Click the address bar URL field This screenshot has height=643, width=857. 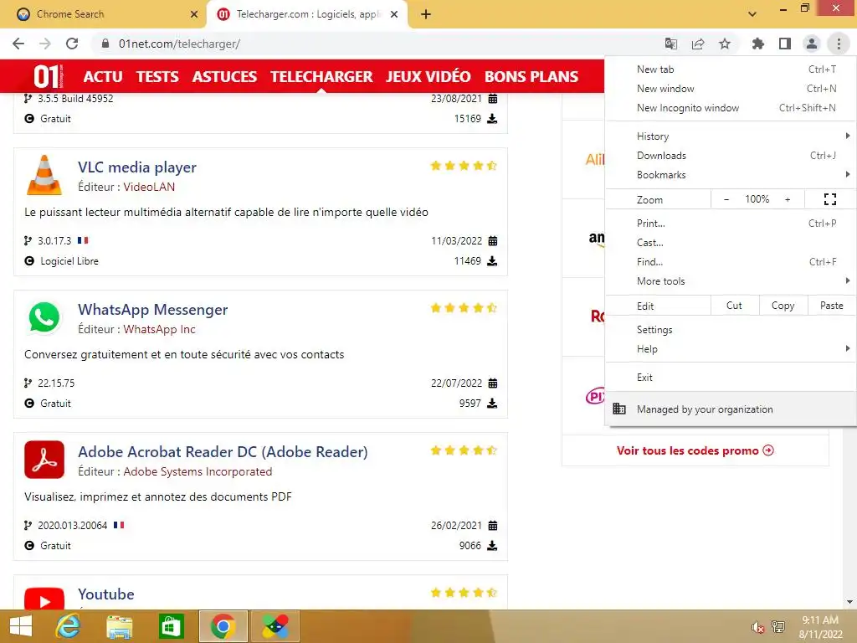(377, 44)
